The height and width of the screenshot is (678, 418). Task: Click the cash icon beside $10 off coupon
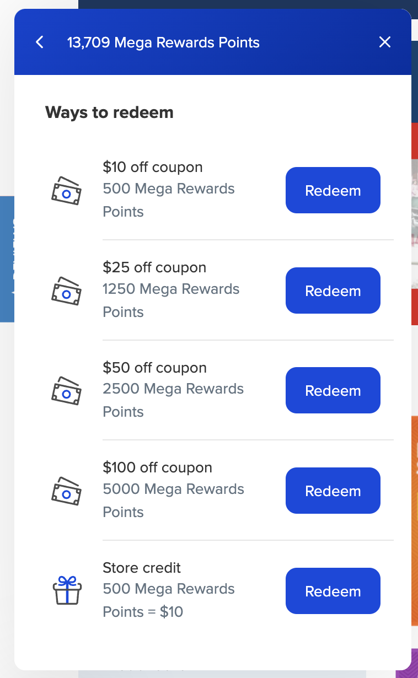66,191
